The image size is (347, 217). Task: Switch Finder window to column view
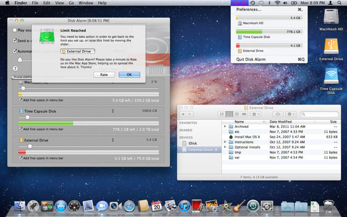(x=236, y=114)
